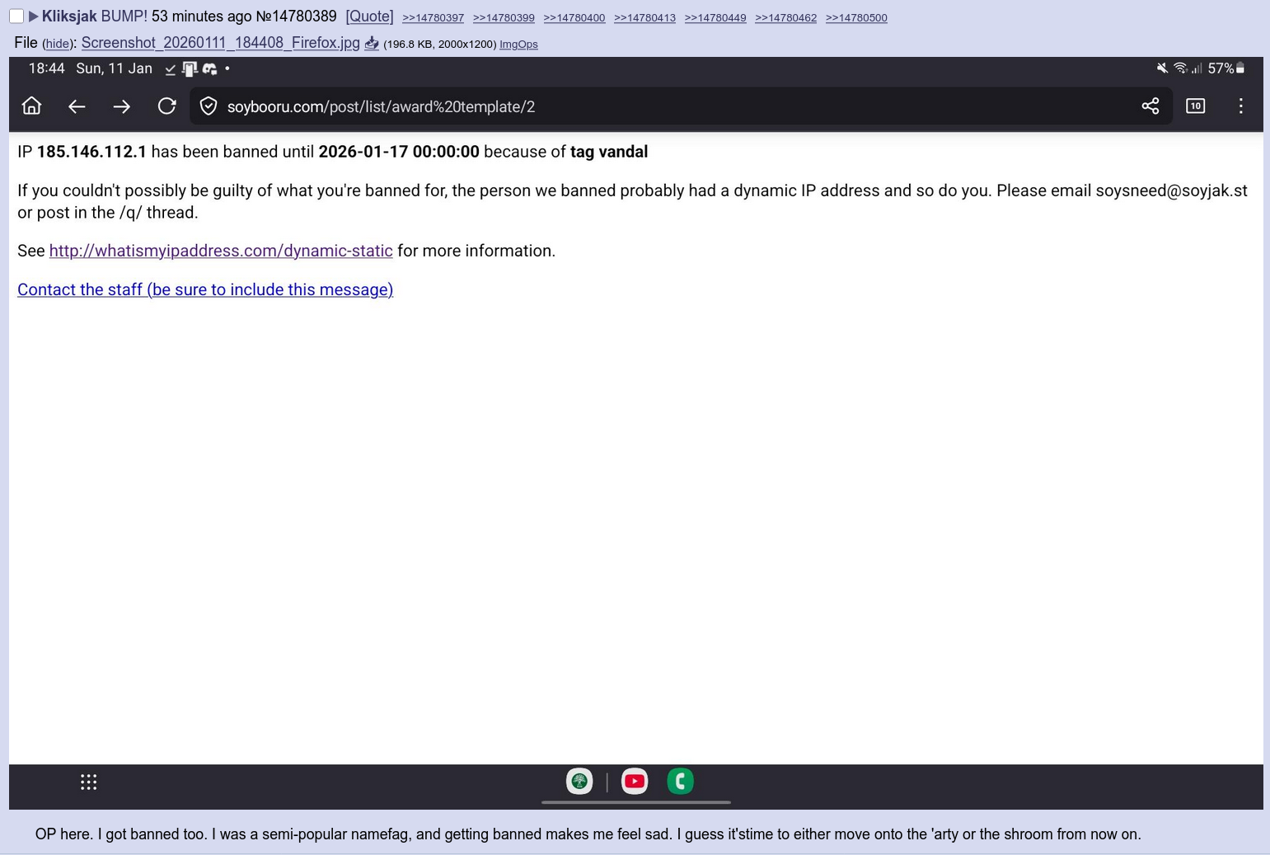Click the whatismyipaddress.com/dynamic-static link
The height and width of the screenshot is (855, 1270).
tap(221, 251)
